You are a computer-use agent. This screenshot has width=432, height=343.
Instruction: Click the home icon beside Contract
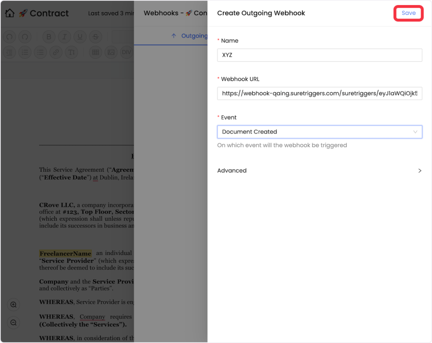pyautogui.click(x=10, y=13)
